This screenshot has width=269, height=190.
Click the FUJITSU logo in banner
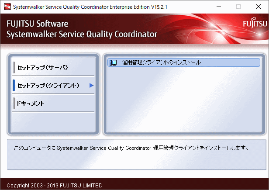[255, 23]
